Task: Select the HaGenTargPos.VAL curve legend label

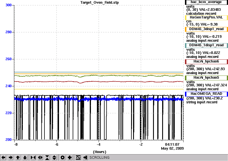Action: (x=206, y=17)
